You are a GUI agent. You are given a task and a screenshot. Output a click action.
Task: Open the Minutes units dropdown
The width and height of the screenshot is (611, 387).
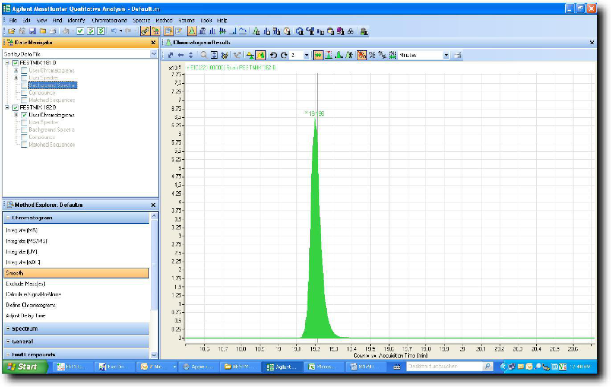pos(446,55)
